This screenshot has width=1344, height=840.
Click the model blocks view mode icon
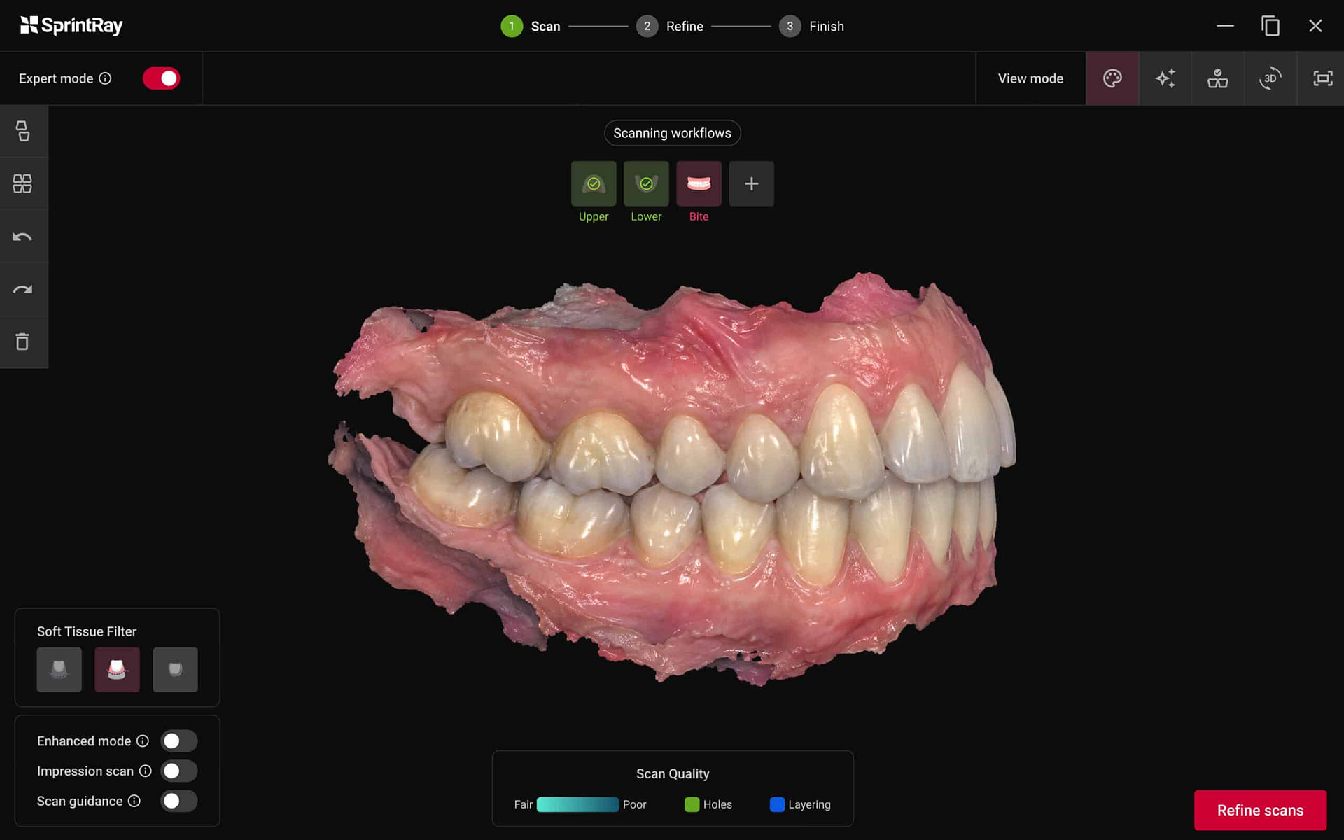pos(1218,78)
